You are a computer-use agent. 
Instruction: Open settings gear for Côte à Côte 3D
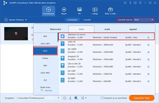(x=148, y=67)
